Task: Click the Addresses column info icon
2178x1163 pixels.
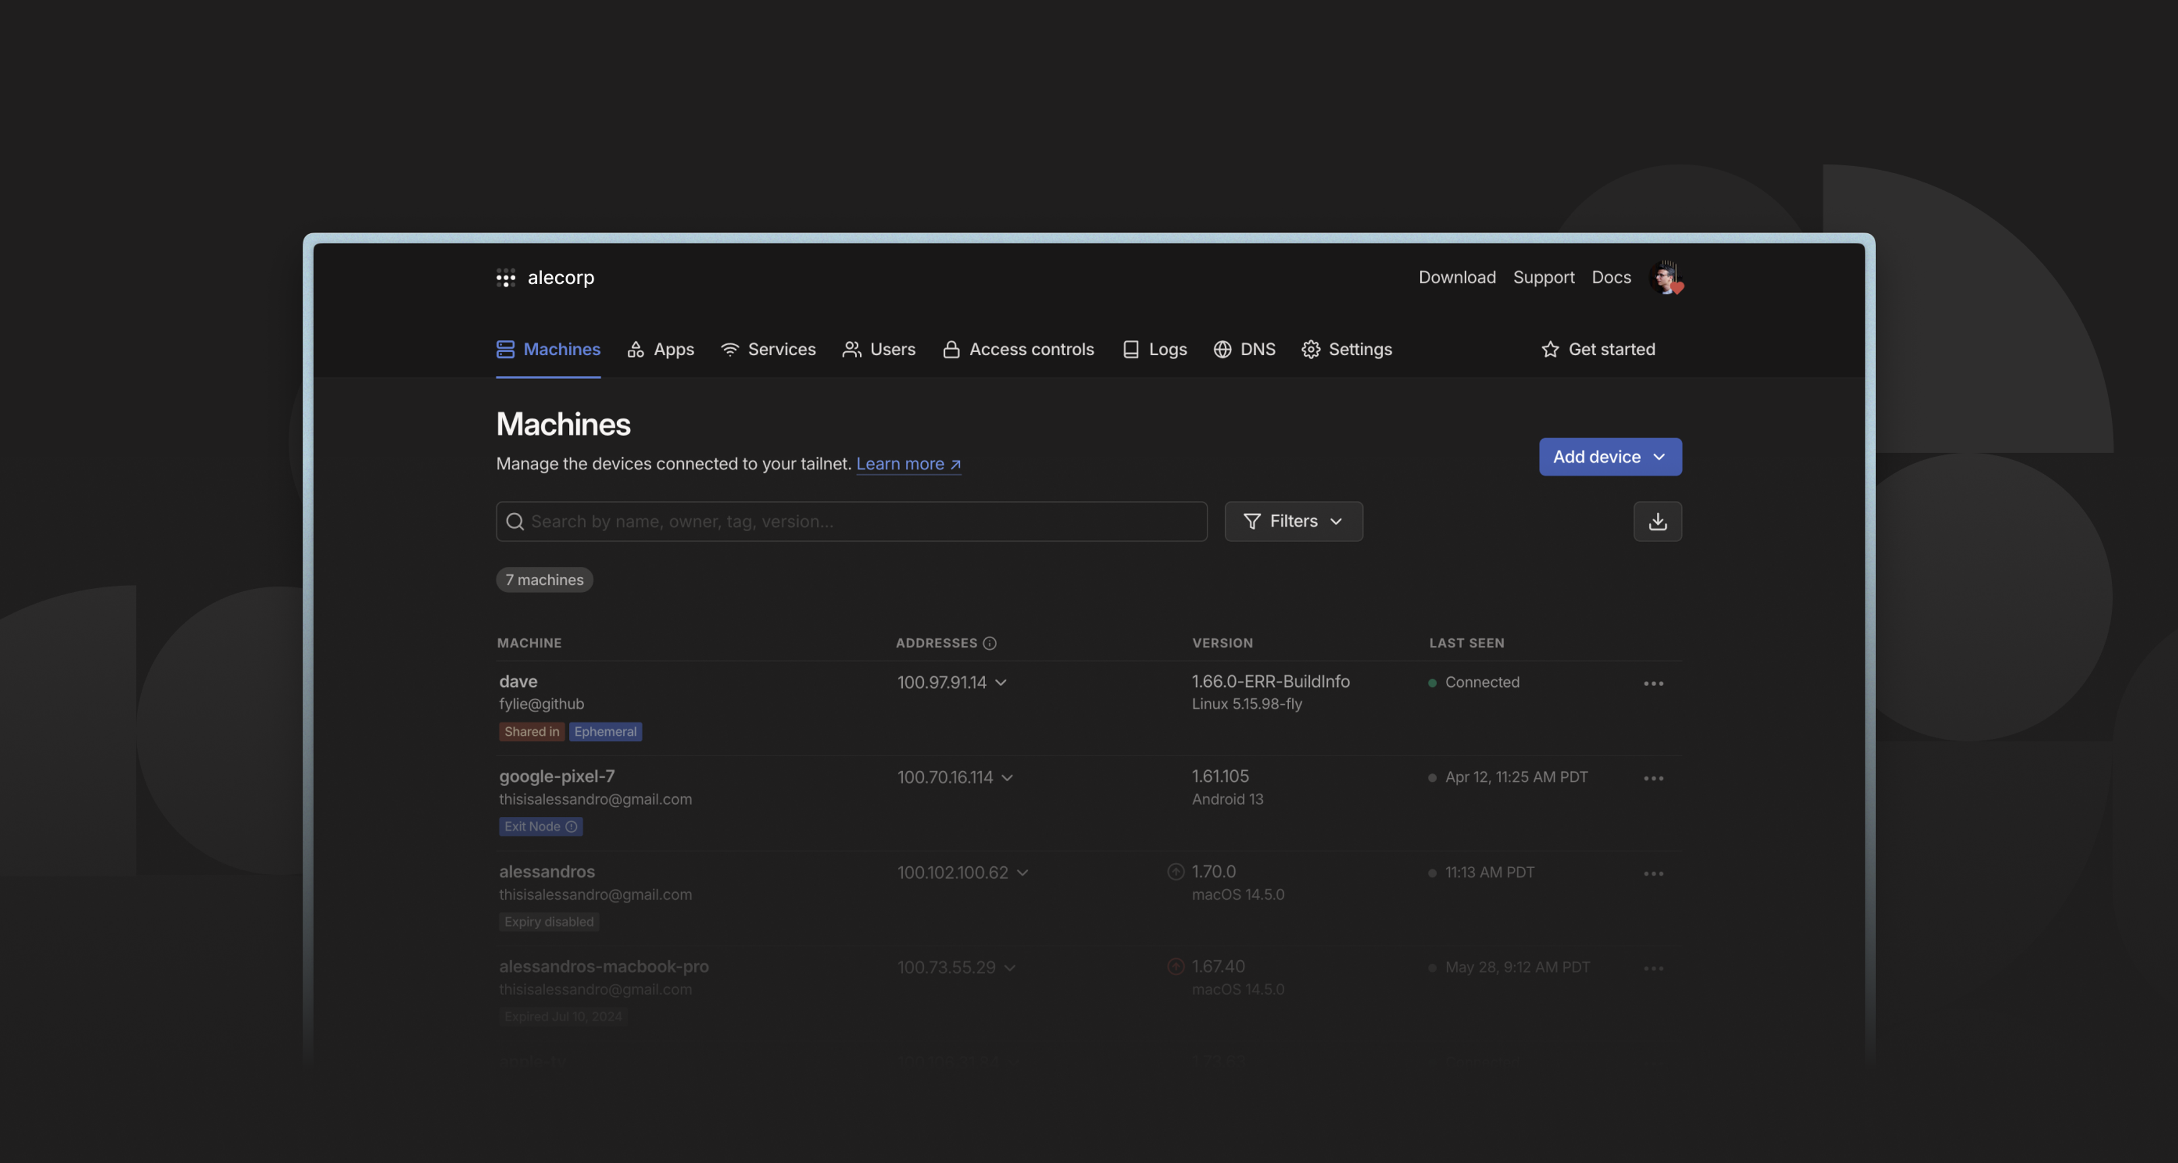Action: [x=989, y=643]
